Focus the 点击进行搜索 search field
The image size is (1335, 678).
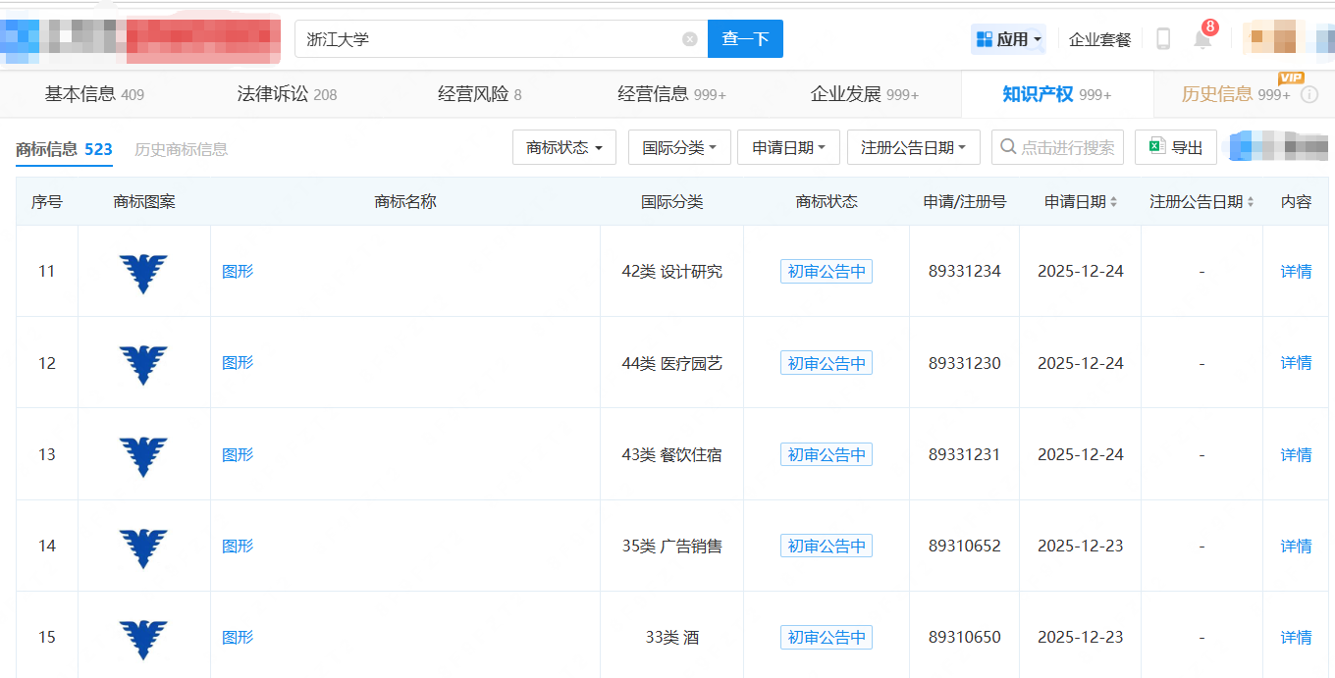click(x=1057, y=147)
